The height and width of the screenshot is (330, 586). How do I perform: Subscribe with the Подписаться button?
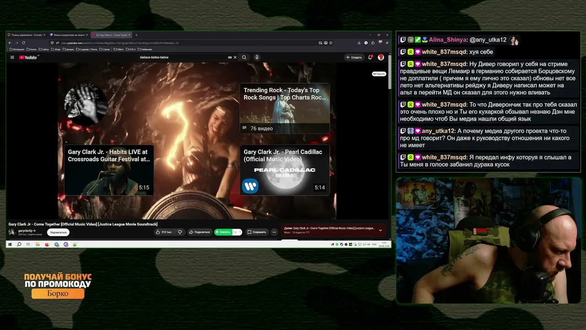pos(58,232)
